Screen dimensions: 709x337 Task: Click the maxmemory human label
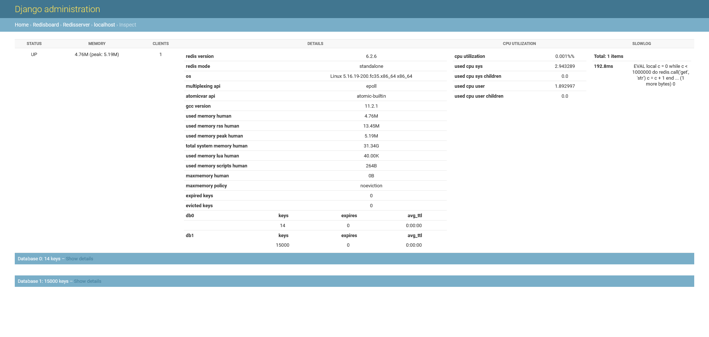click(207, 176)
